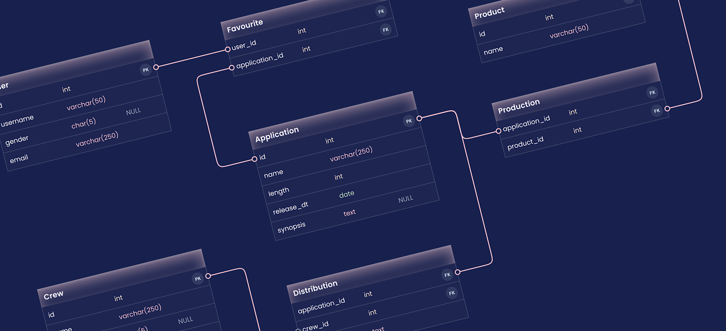Click the char(5) type of gender
The width and height of the screenshot is (726, 331).
pyautogui.click(x=83, y=123)
